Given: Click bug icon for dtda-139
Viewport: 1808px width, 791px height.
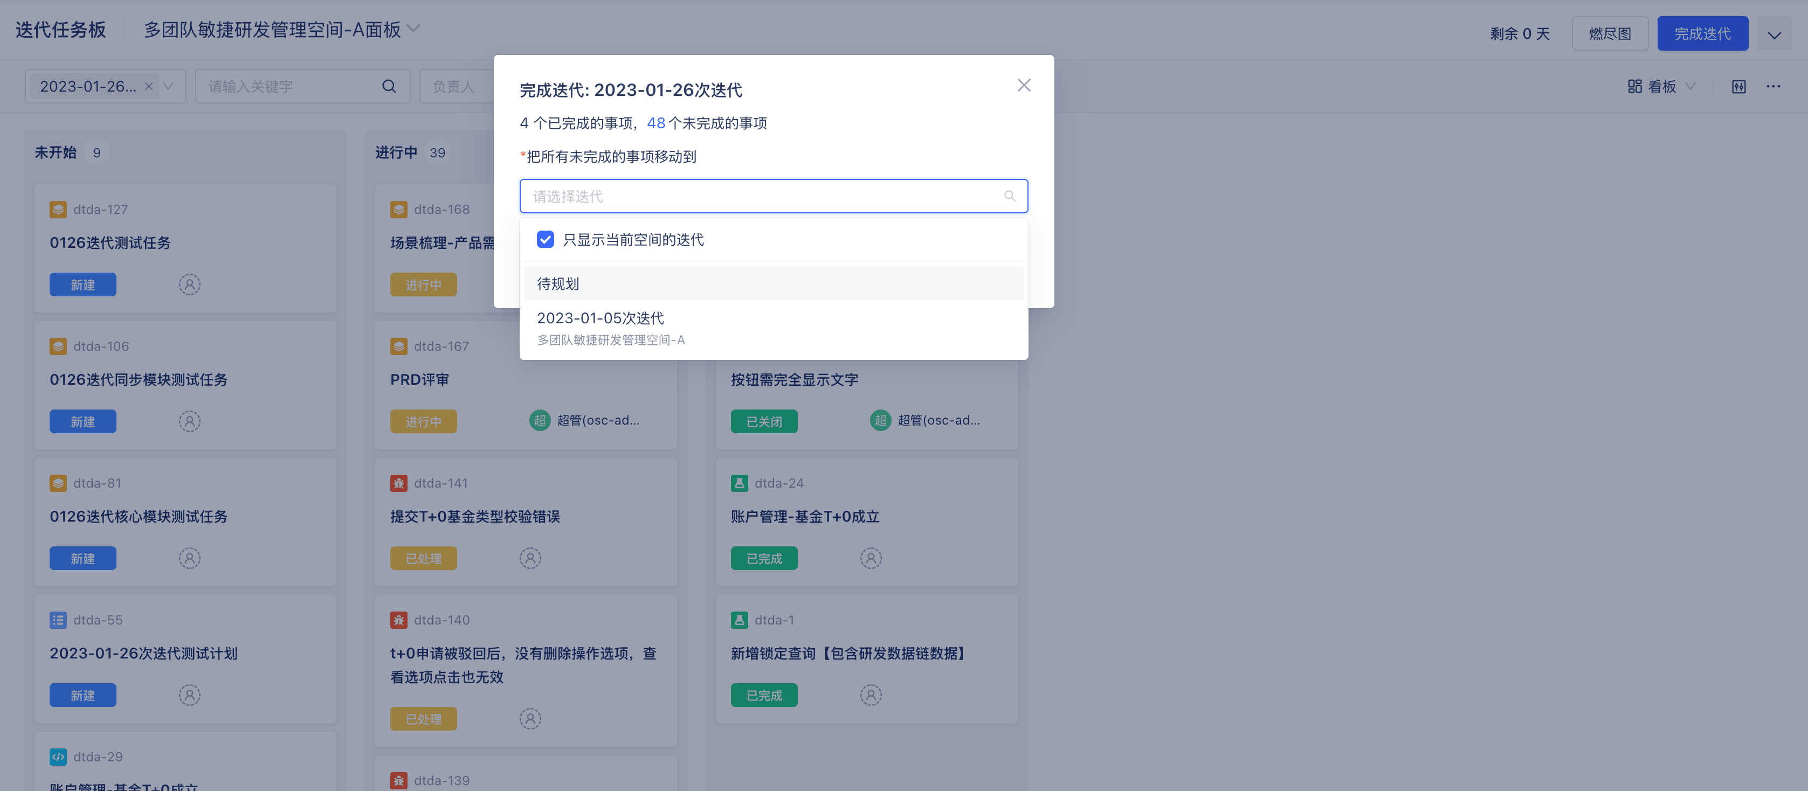Looking at the screenshot, I should coord(399,780).
